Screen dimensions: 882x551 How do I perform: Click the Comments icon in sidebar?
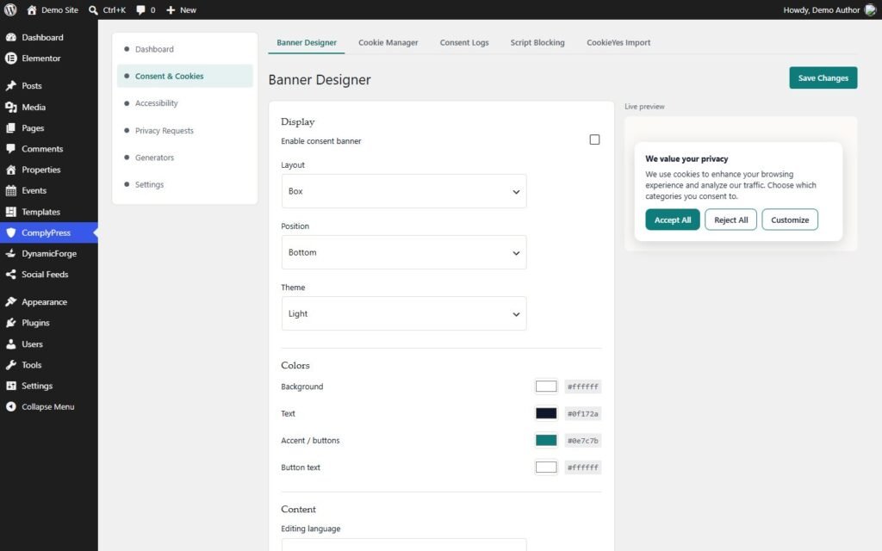10,148
